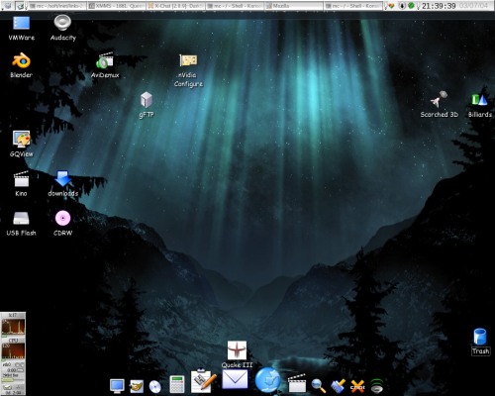The width and height of the screenshot is (495, 396).
Task: Launch the X-Chat icon in the dock
Action: tap(357, 386)
